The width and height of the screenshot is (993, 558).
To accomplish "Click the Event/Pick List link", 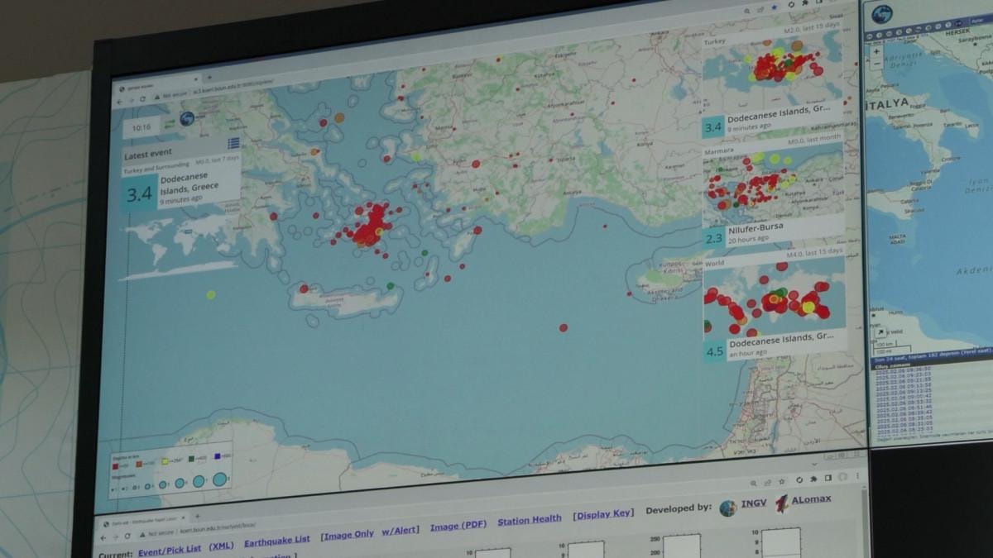I will (169, 549).
